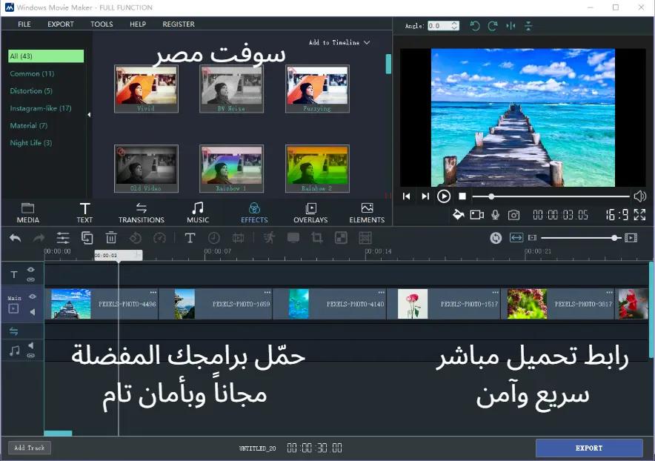
Task: Select the Common (11) category
Action: 32,73
